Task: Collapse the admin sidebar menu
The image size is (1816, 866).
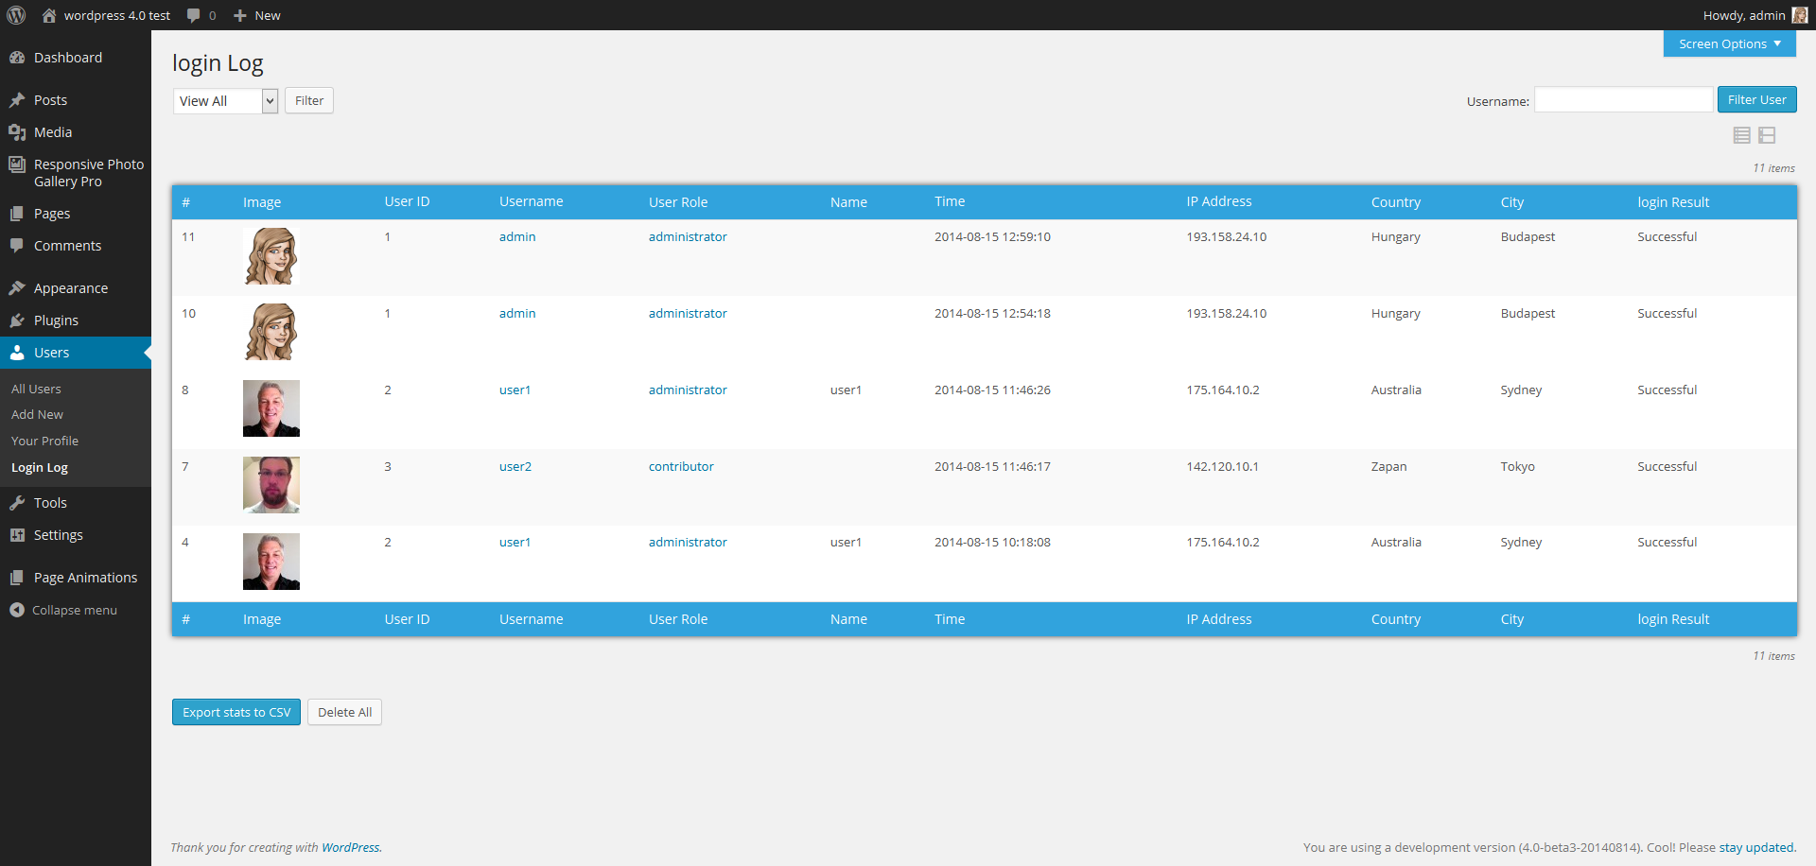Action: pos(73,610)
